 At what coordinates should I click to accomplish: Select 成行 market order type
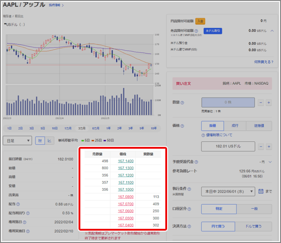pyautogui.click(x=235, y=126)
